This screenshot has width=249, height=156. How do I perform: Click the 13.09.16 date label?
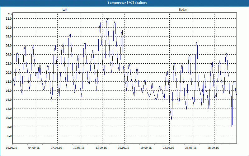point(101,148)
